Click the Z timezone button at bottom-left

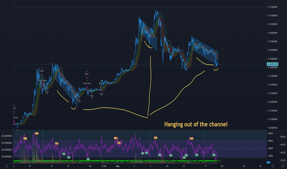tap(6, 166)
